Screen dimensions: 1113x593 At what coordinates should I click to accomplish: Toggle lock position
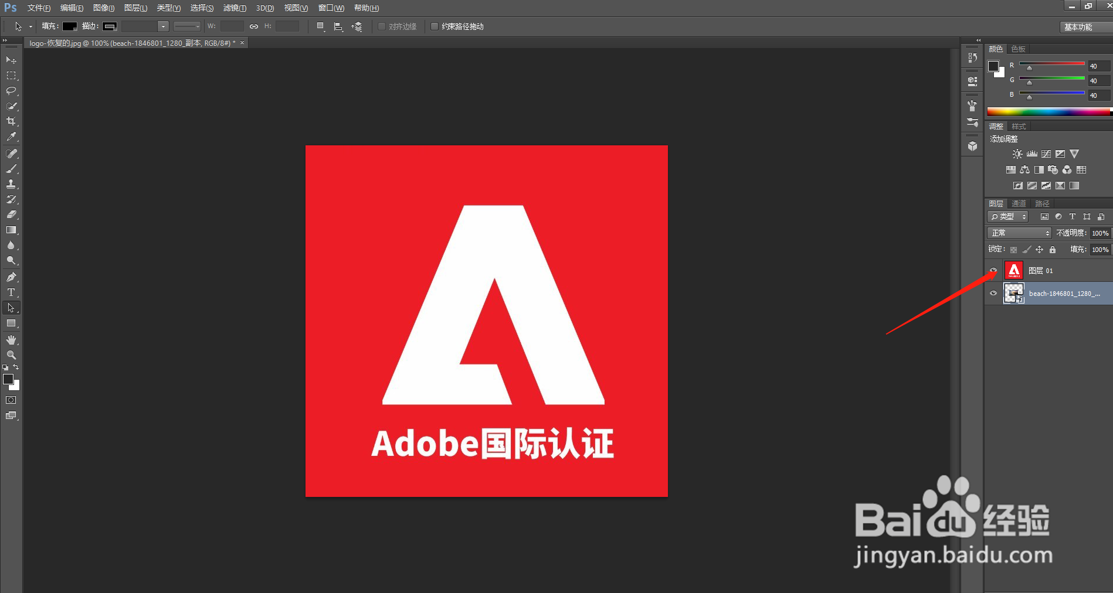1039,250
